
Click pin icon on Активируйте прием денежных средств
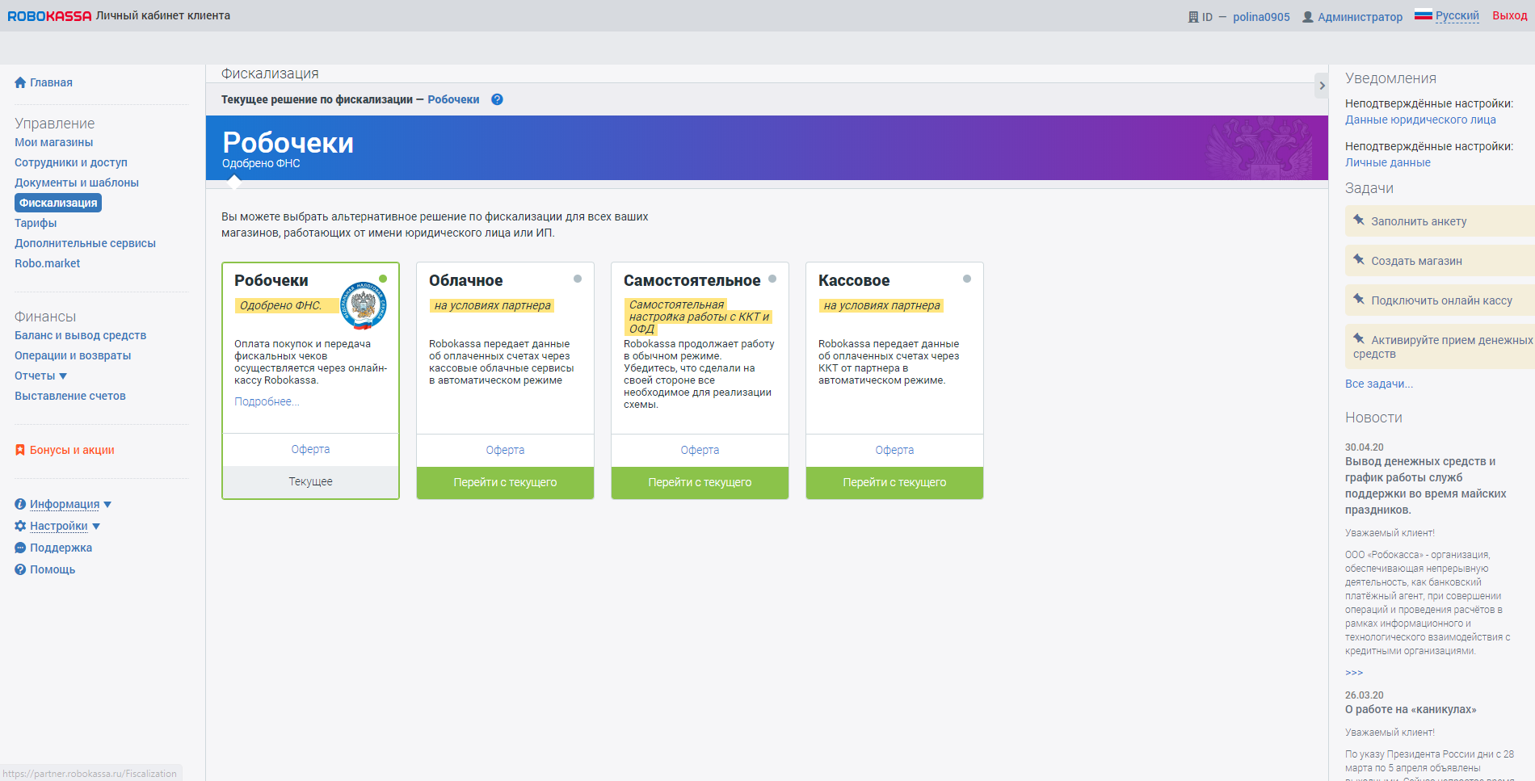pos(1359,338)
